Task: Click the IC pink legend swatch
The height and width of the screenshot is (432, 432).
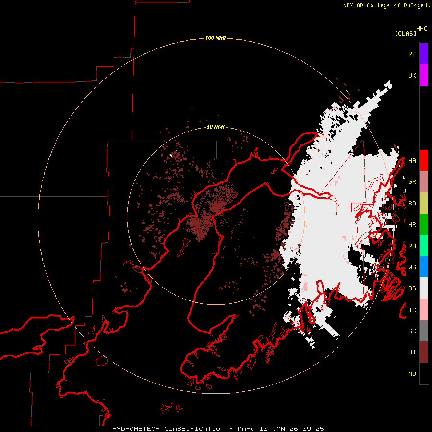Action: click(424, 310)
